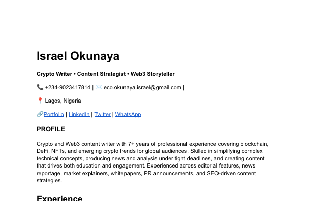Click the profile paragraph's first line
The height and width of the screenshot is (201, 311).
(x=152, y=144)
